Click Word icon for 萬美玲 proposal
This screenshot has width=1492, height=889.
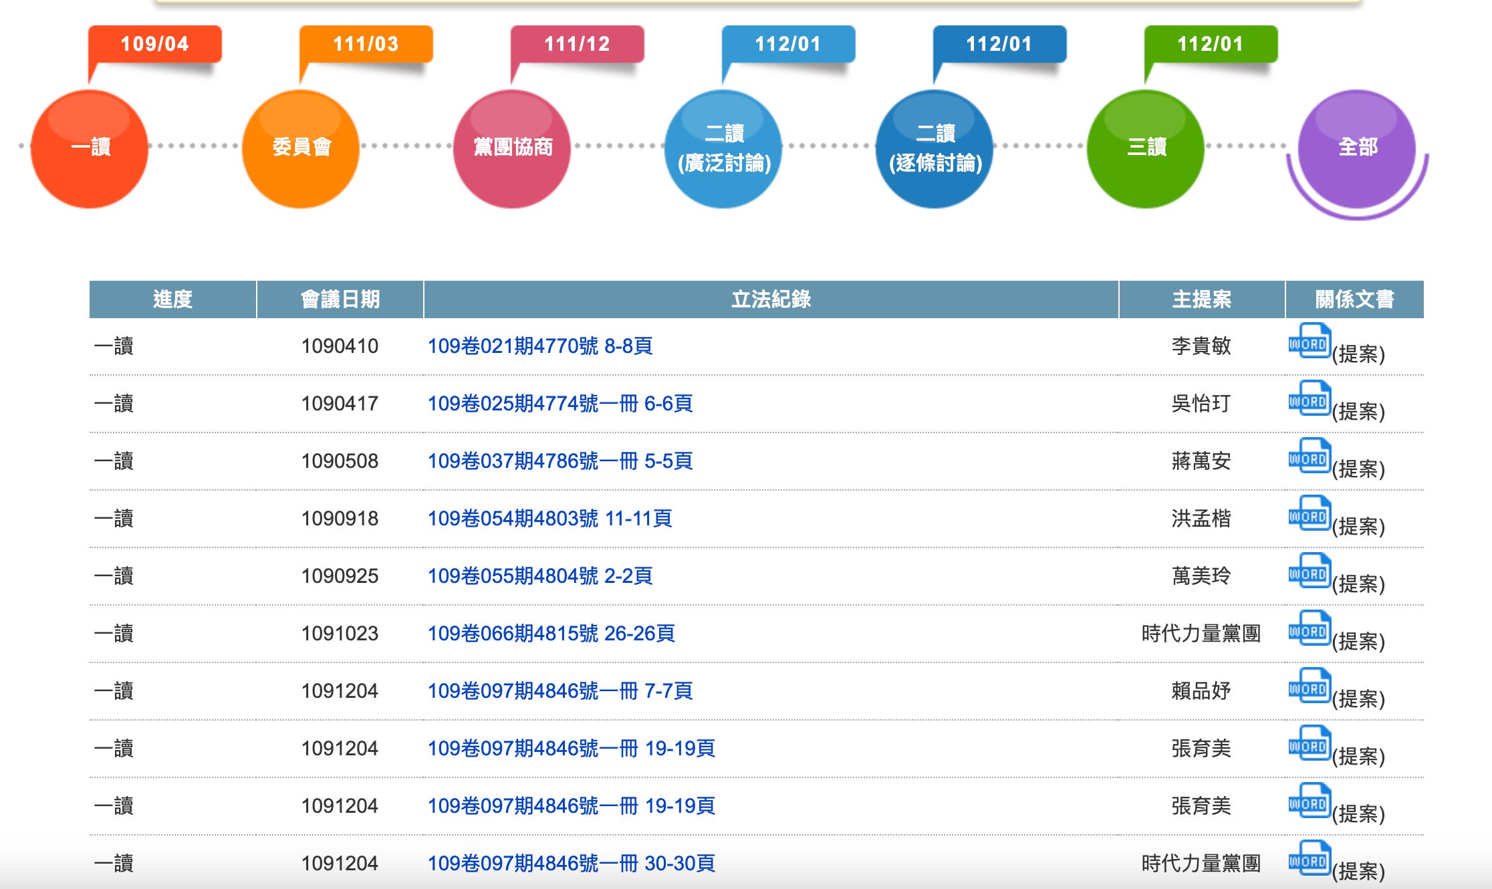1309,571
